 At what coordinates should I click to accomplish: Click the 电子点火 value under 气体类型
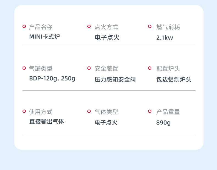[x=106, y=123]
